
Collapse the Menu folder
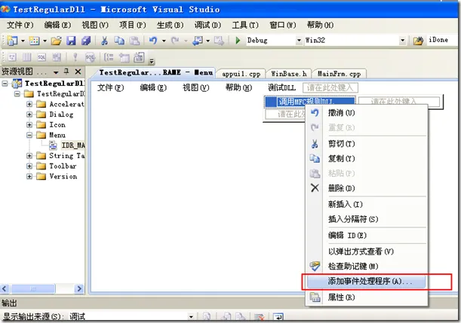coord(29,135)
